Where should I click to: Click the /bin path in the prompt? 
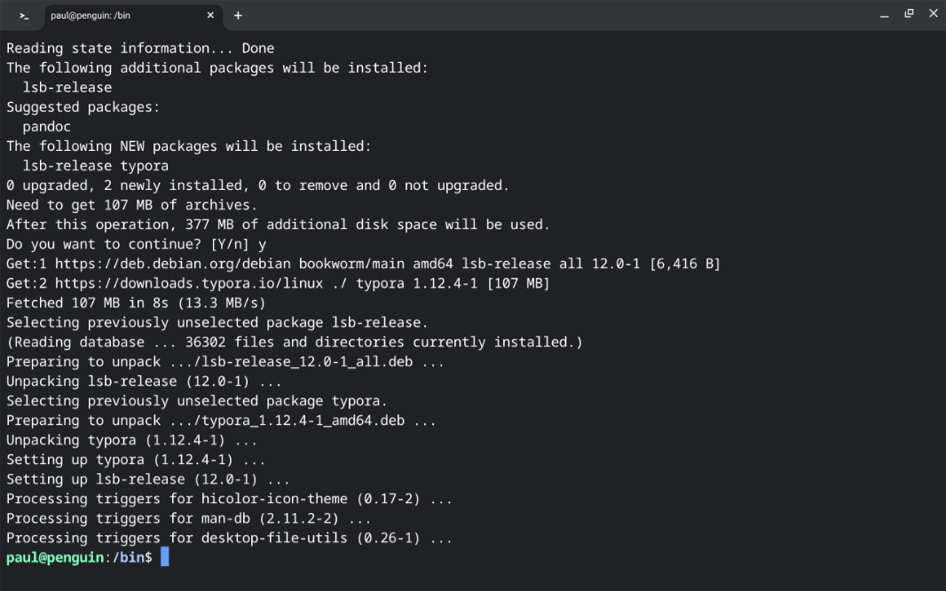128,557
